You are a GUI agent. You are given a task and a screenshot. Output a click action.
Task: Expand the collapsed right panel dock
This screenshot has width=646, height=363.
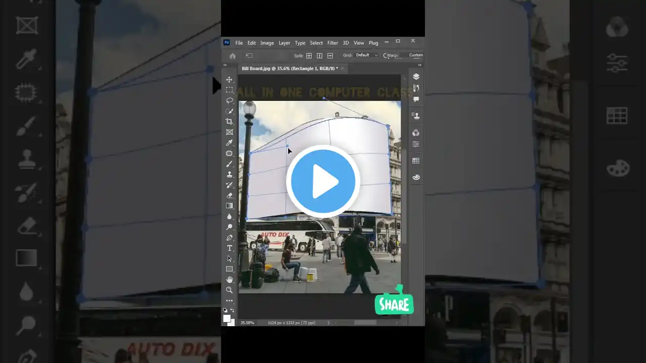[419, 65]
